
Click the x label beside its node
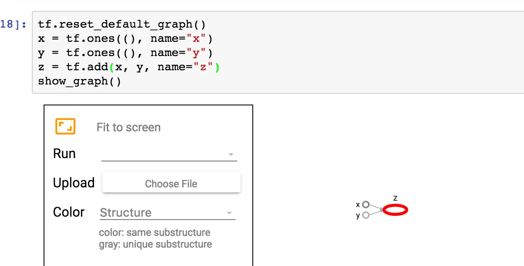(358, 205)
